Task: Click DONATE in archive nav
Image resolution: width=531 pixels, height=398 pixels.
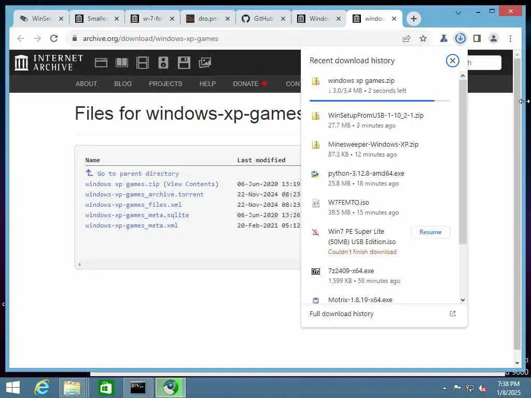Action: tap(250, 83)
